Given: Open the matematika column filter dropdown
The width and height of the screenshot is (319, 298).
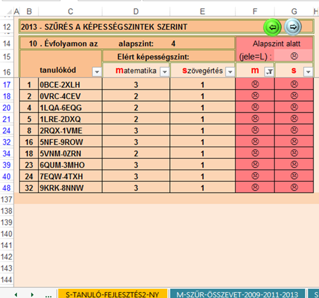Looking at the screenshot, I should pos(164,72).
